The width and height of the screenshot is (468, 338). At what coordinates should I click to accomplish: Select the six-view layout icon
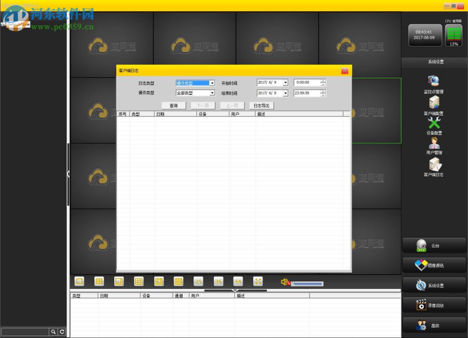[x=119, y=281]
